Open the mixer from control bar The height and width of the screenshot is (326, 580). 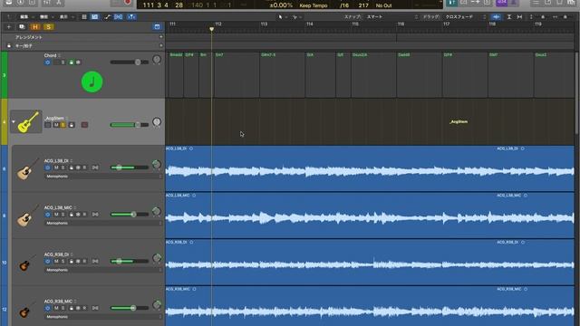[47, 3]
